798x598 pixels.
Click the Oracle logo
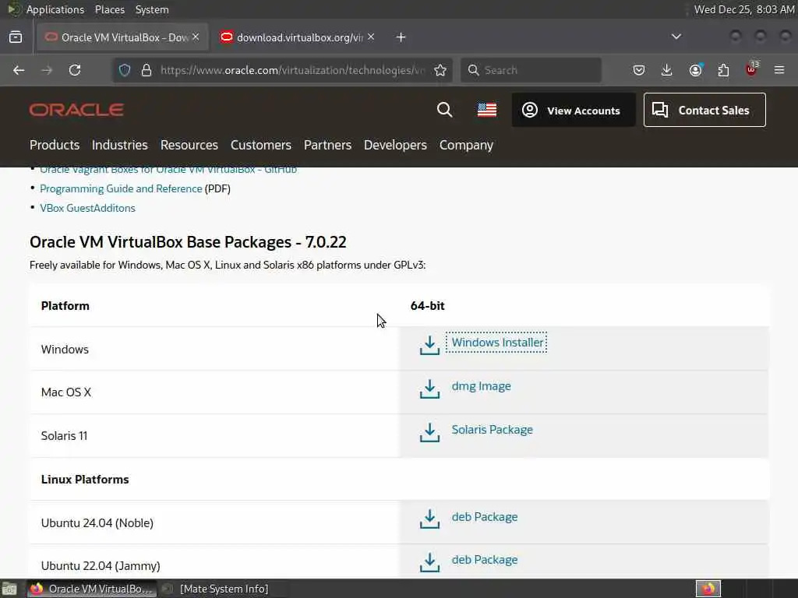coord(76,110)
